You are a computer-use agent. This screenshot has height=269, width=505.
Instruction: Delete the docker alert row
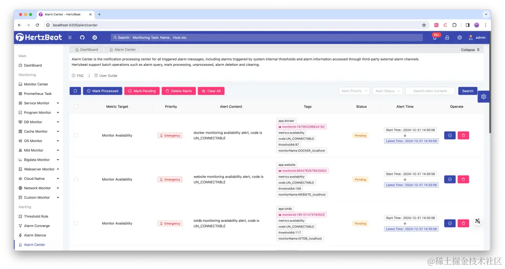point(463,135)
